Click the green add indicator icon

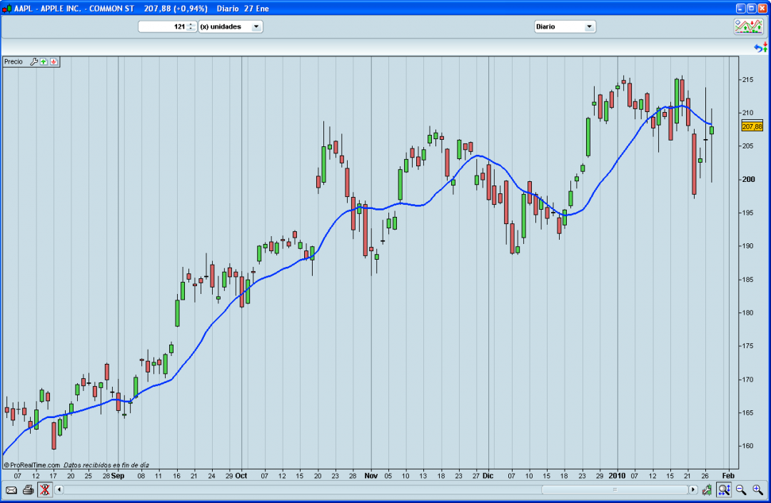click(44, 62)
